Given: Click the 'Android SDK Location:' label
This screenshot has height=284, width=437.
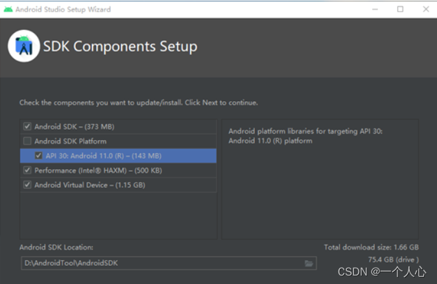Looking at the screenshot, I should 56,247.
